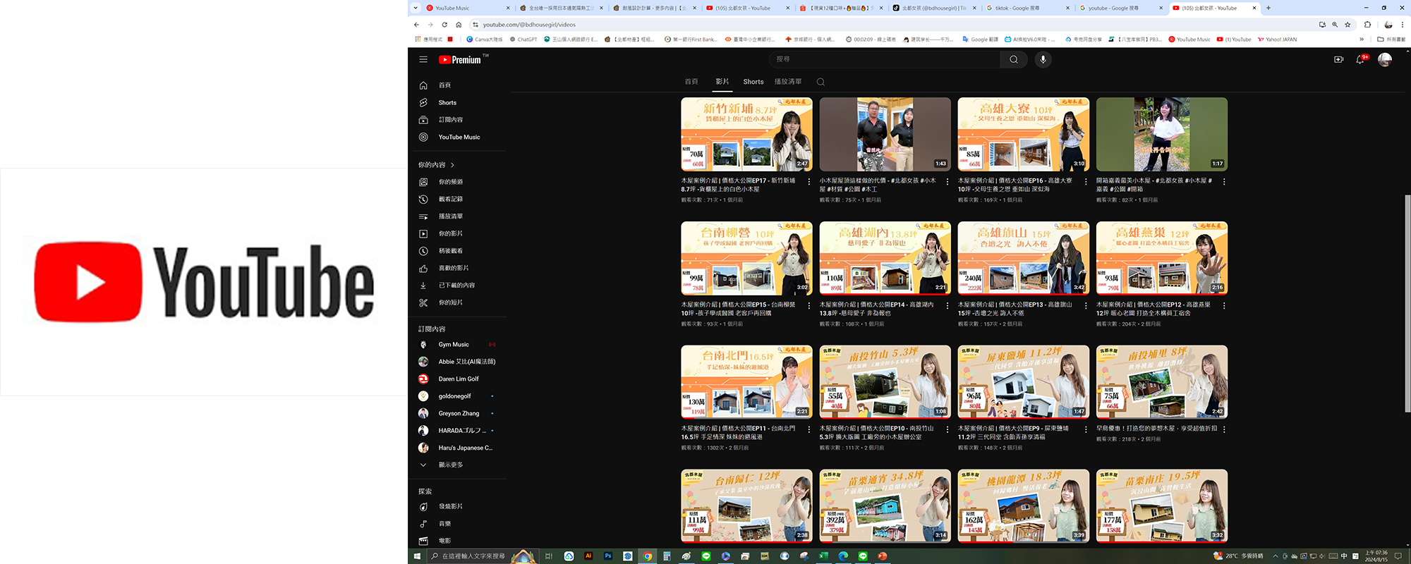This screenshot has width=1411, height=564.
Task: Click the search magnifier button beside the search box
Action: (1014, 59)
